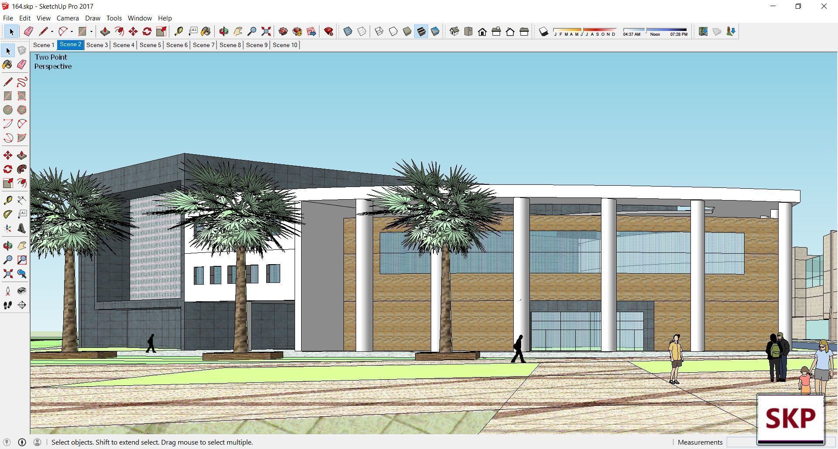This screenshot has width=838, height=449.
Task: Switch to Right view
Action: click(496, 31)
